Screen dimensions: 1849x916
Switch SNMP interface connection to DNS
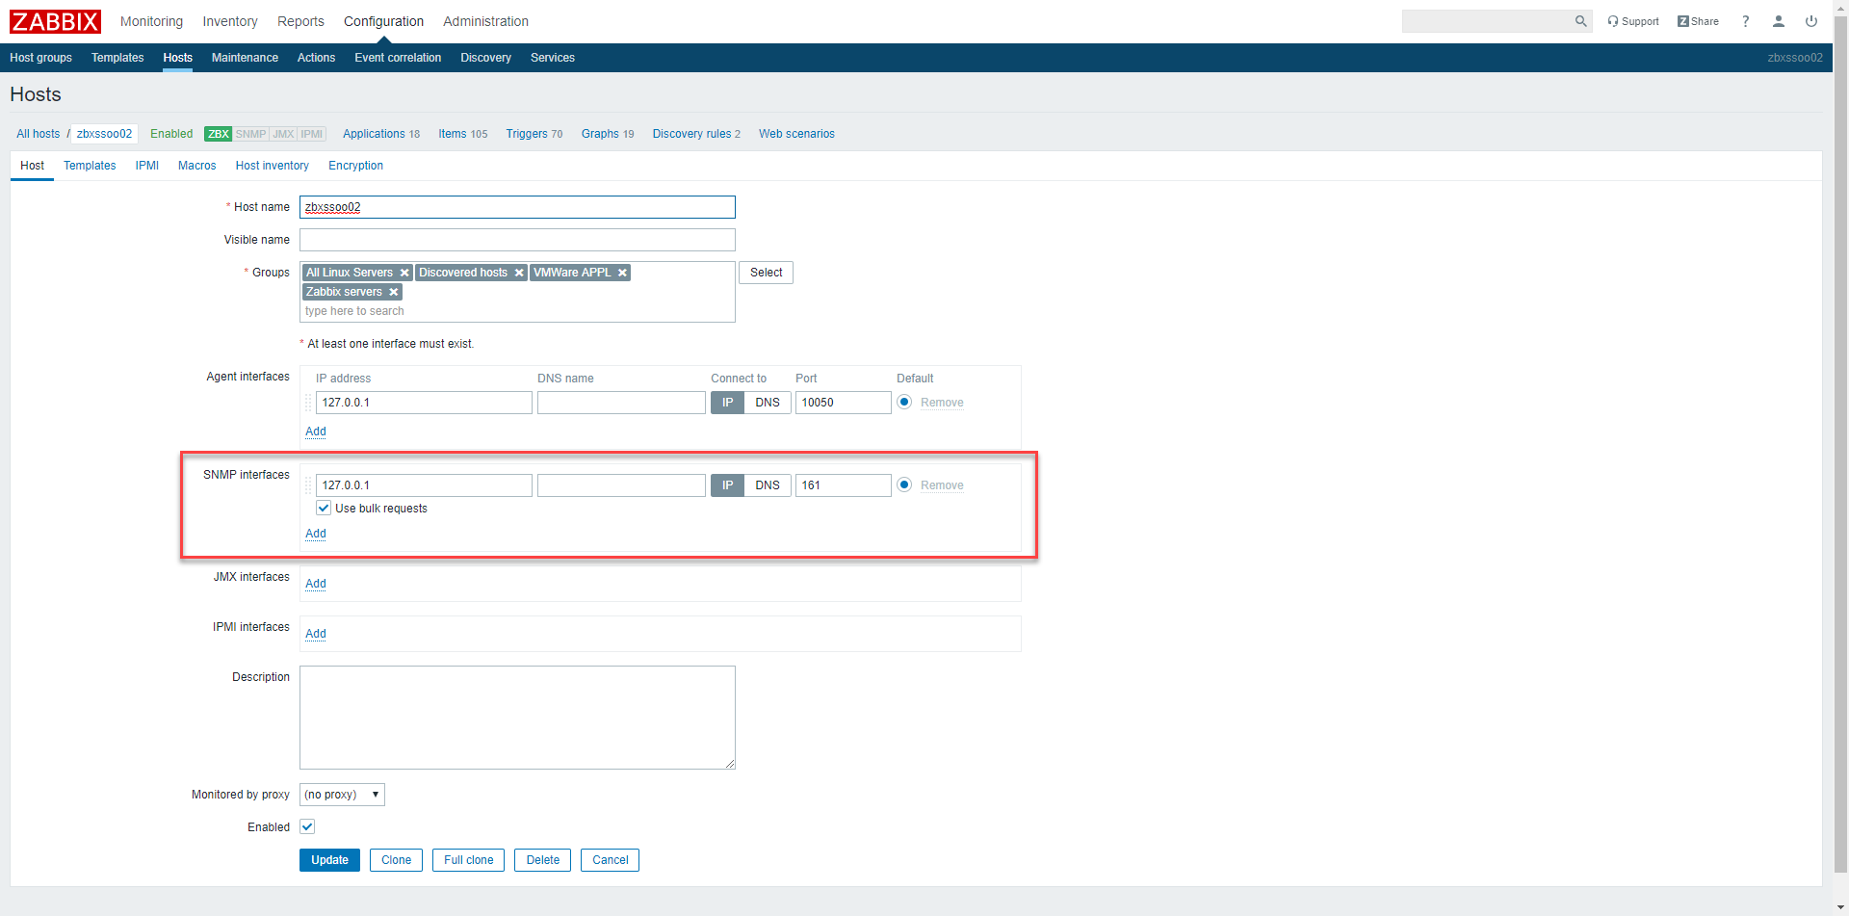[x=768, y=485]
